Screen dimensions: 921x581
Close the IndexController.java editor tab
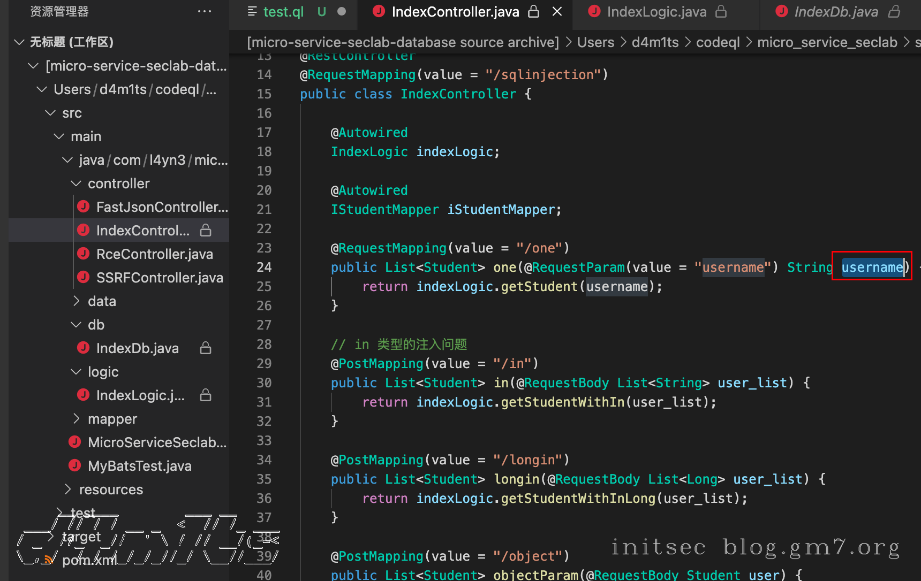click(x=557, y=11)
